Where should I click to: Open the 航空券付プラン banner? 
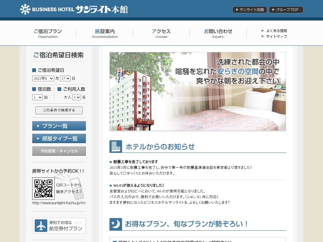[59, 226]
